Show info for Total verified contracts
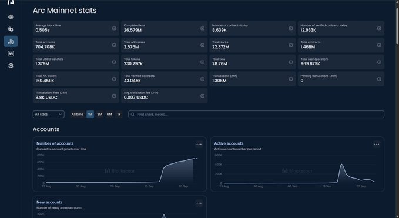The width and height of the screenshot is (399, 218). pyautogui.click(x=202, y=79)
